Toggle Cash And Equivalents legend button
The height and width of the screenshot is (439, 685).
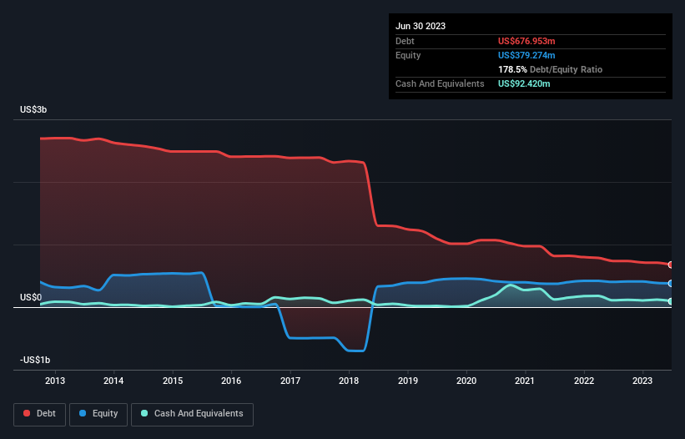[192, 414]
